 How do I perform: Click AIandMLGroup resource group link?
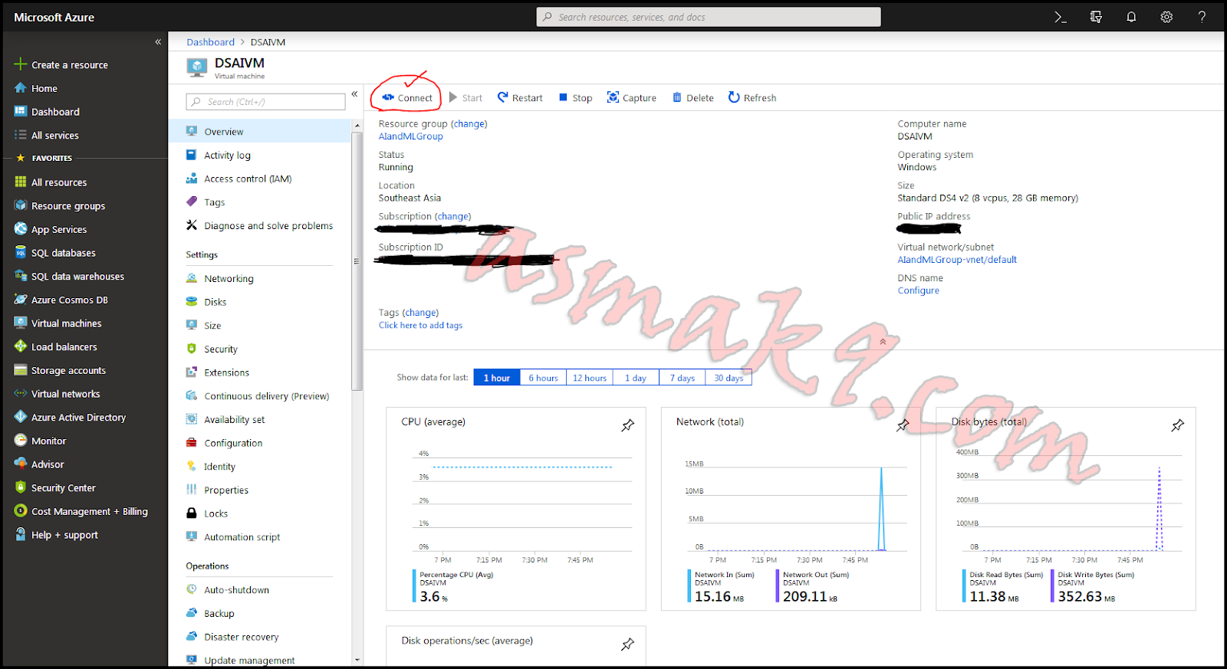(x=410, y=136)
